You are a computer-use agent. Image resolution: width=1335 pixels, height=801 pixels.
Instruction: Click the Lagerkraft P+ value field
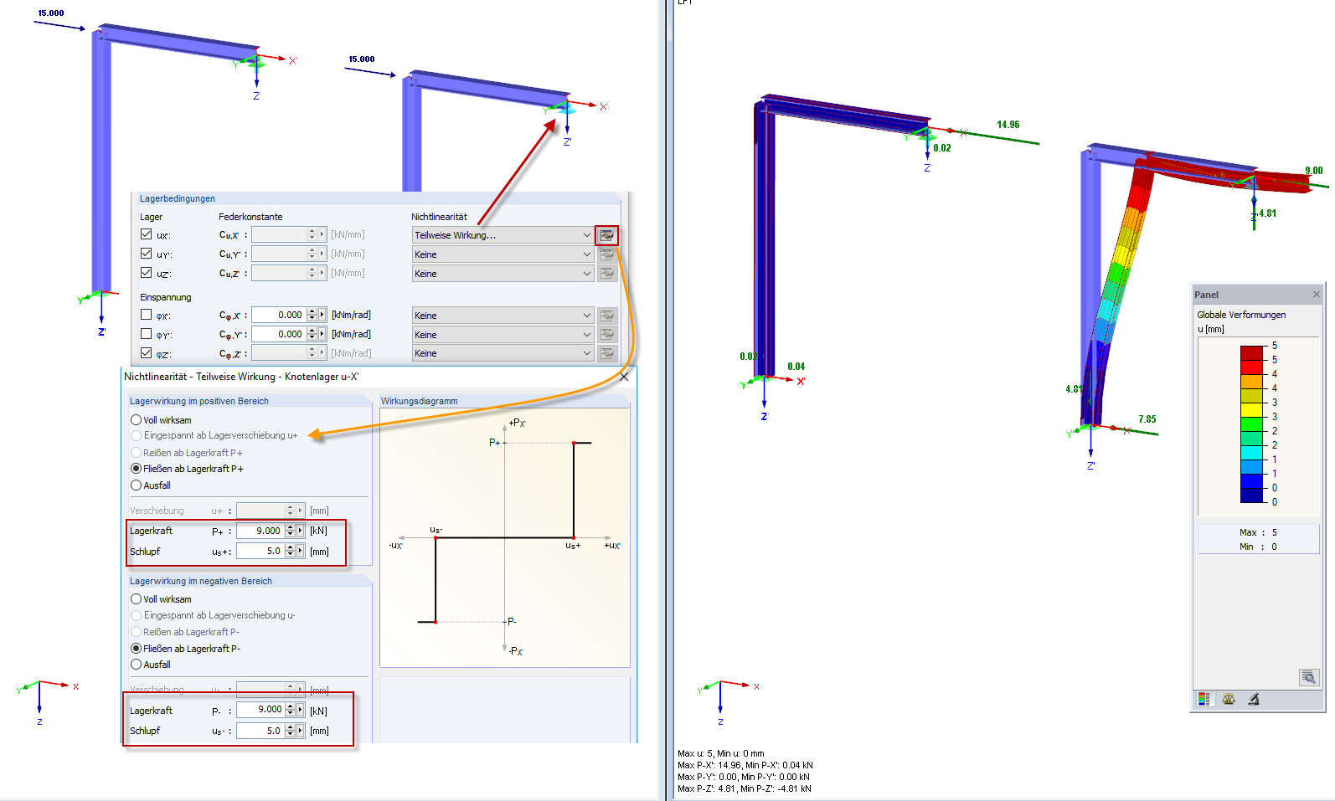tap(260, 531)
